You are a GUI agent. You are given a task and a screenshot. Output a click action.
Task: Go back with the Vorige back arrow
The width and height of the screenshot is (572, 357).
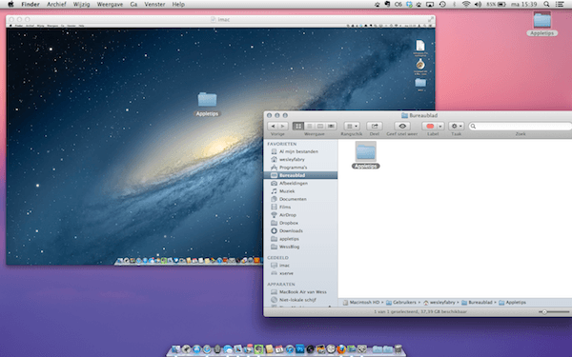pyautogui.click(x=273, y=126)
